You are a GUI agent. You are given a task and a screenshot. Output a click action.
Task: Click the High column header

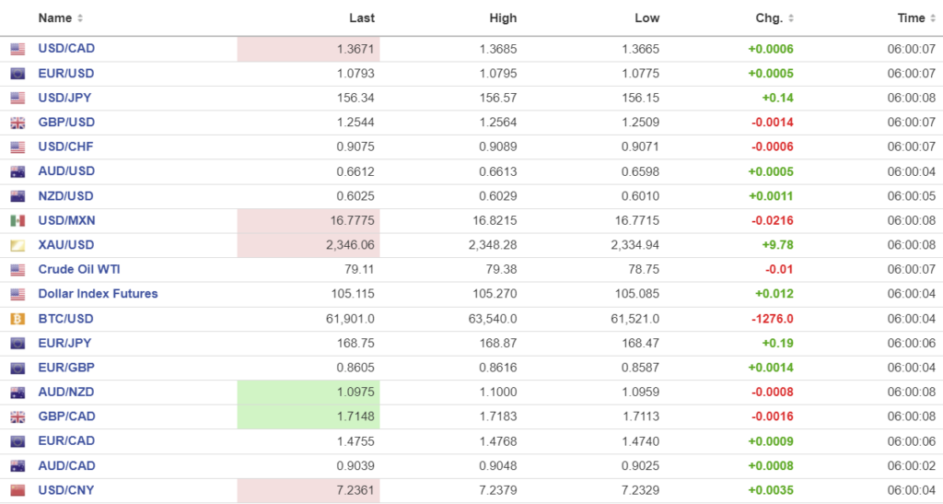[x=504, y=18]
